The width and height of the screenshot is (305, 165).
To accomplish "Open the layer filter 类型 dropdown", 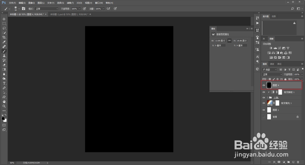I will [x=270, y=70].
